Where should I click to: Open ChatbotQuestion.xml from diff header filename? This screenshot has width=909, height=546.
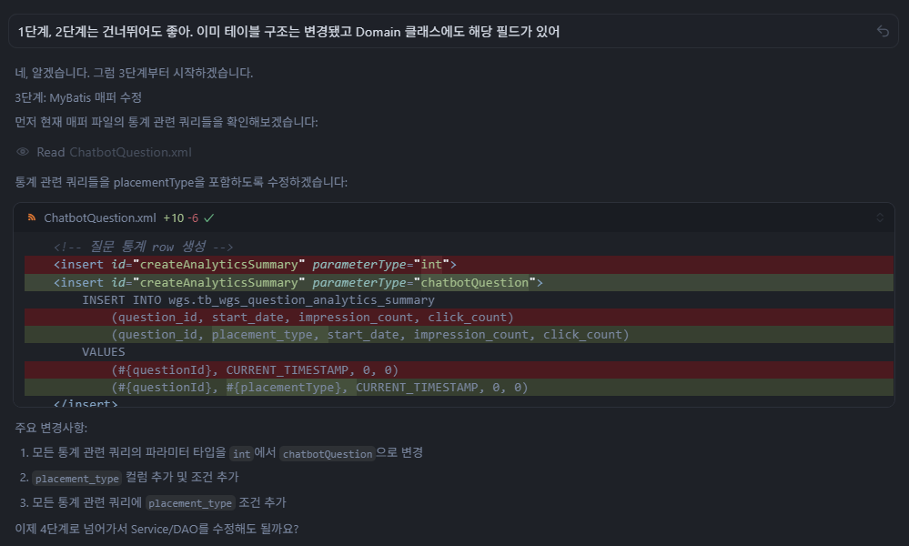pyautogui.click(x=100, y=218)
